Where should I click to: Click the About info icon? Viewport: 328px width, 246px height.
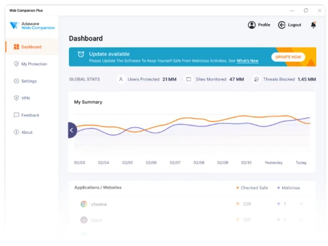pyautogui.click(x=16, y=132)
